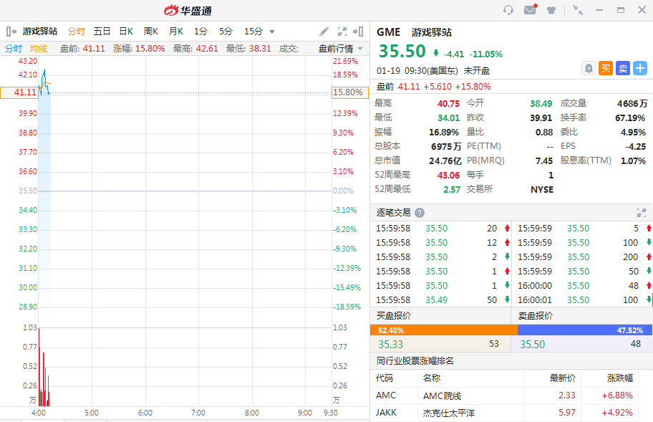653x422 pixels.
Task: Click the orange 买 buy button
Action: [x=606, y=68]
